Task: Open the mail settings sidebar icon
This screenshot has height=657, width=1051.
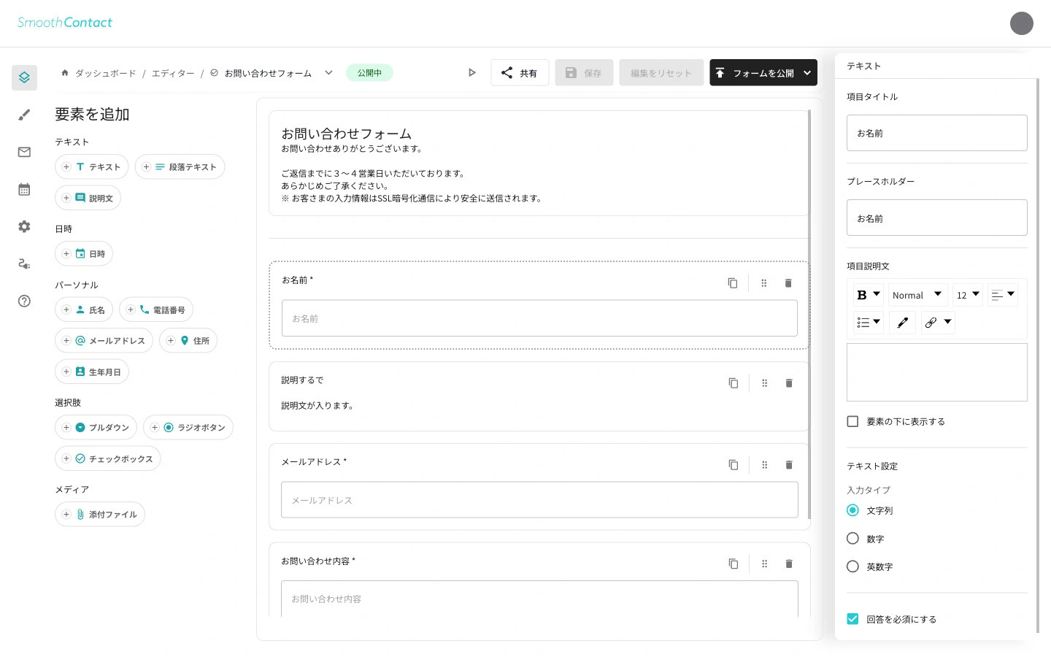Action: pyautogui.click(x=24, y=152)
